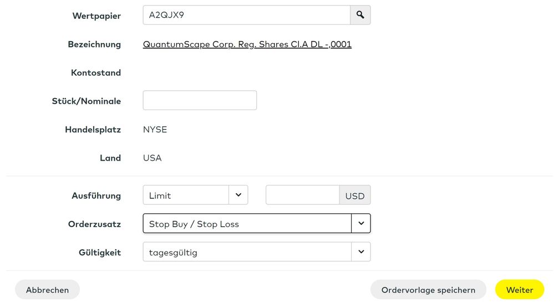
Task: Click the NYSE Handelsplatz value
Action: pyautogui.click(x=155, y=130)
